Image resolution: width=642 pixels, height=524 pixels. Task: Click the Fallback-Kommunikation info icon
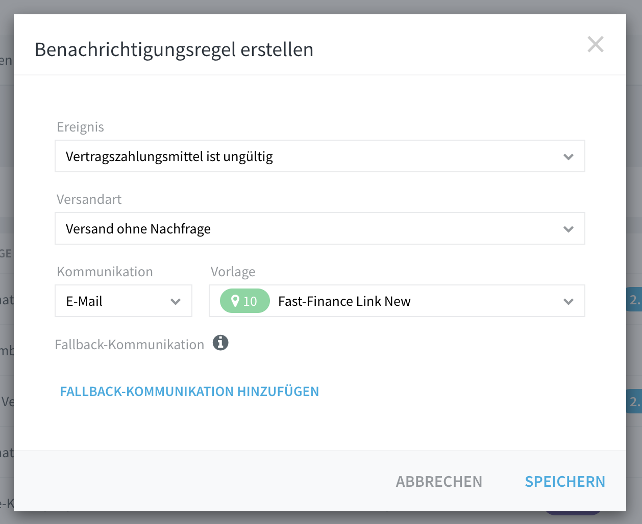(x=220, y=343)
